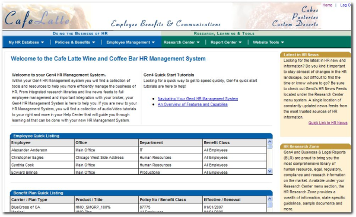Click the Product / Title header

[x=106, y=200]
